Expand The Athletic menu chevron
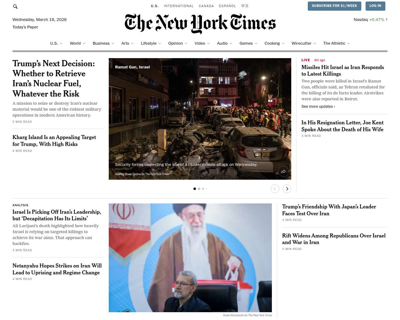This screenshot has width=400, height=320. tap(348, 43)
